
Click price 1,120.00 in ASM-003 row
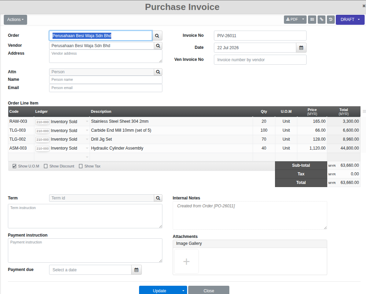pos(312,148)
